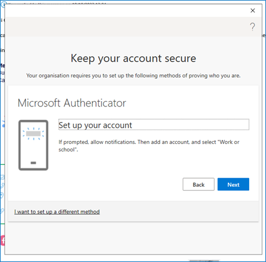
Task: Click the 'Keep your account secure' heading
Action: tap(134, 58)
